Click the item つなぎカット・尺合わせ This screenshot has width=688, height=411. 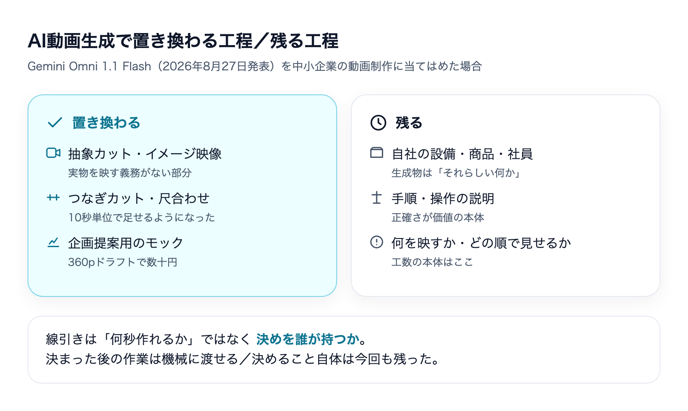tap(139, 198)
